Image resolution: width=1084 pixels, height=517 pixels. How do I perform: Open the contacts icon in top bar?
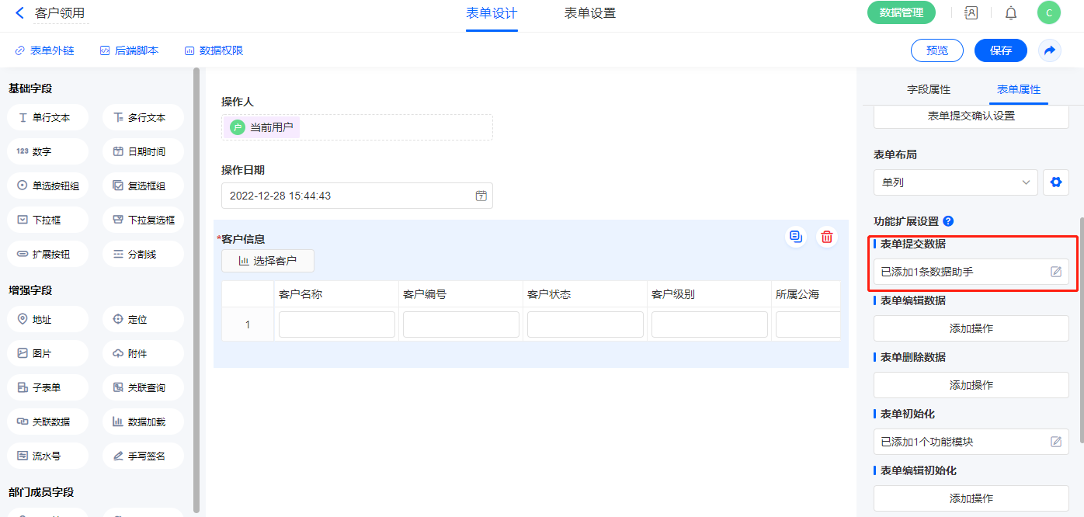point(971,13)
